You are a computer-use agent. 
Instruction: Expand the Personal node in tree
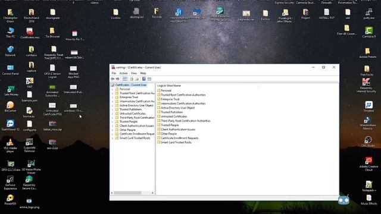113,89
